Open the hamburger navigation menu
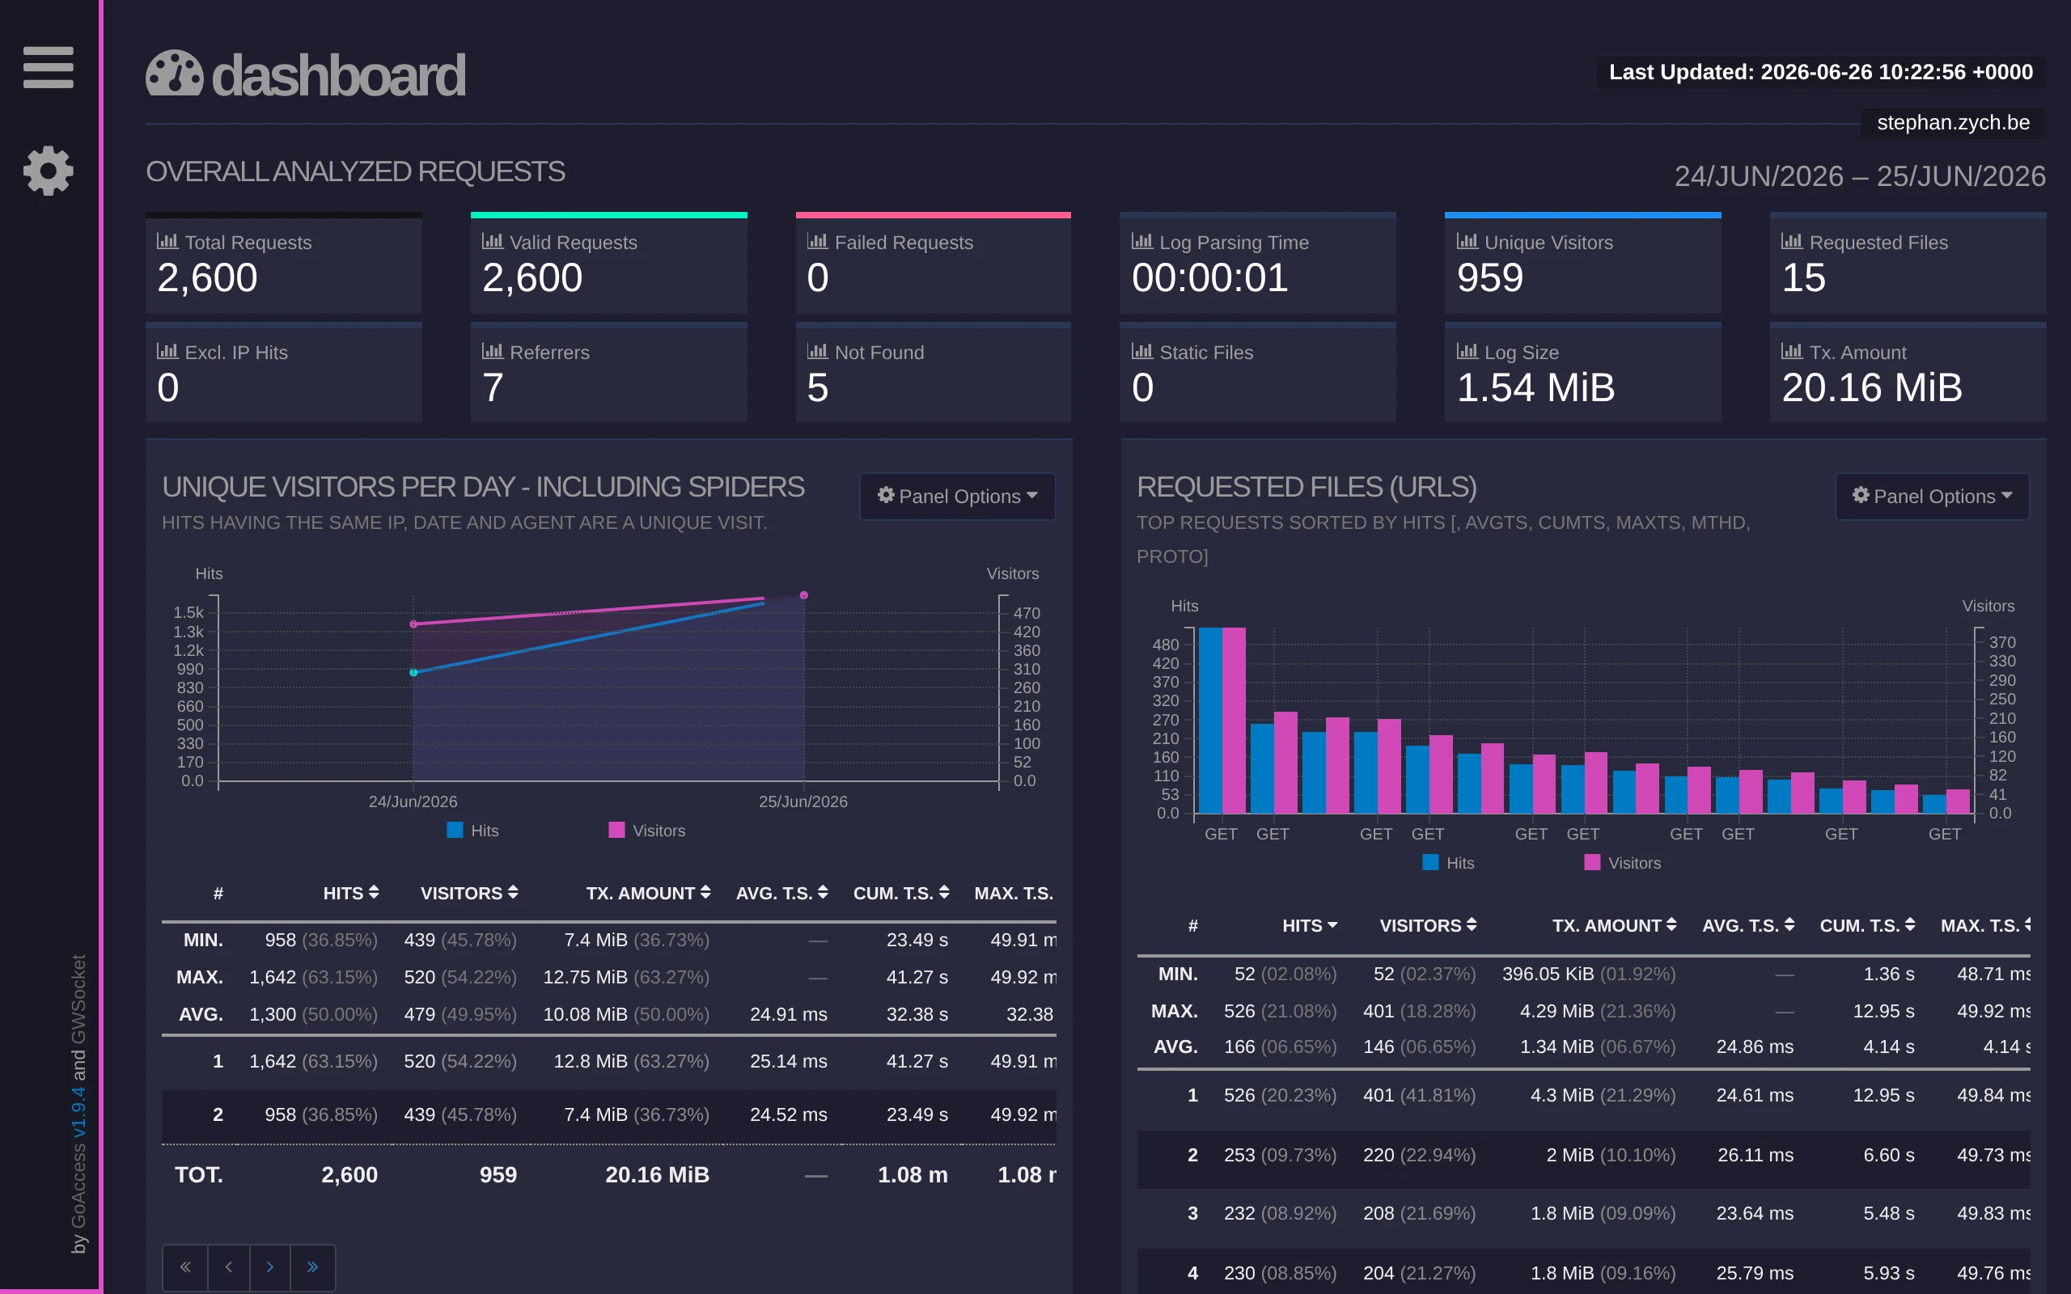Screen dimensions: 2071x1294 [48, 67]
